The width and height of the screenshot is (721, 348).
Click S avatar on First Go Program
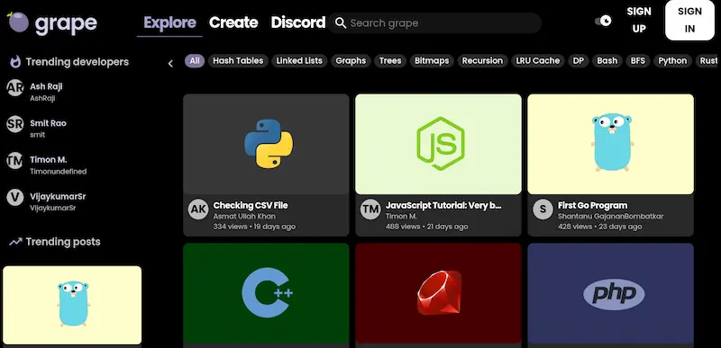point(543,210)
